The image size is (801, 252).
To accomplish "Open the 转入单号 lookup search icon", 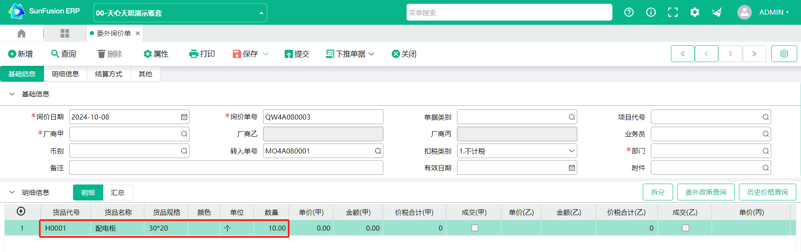I will pos(378,151).
